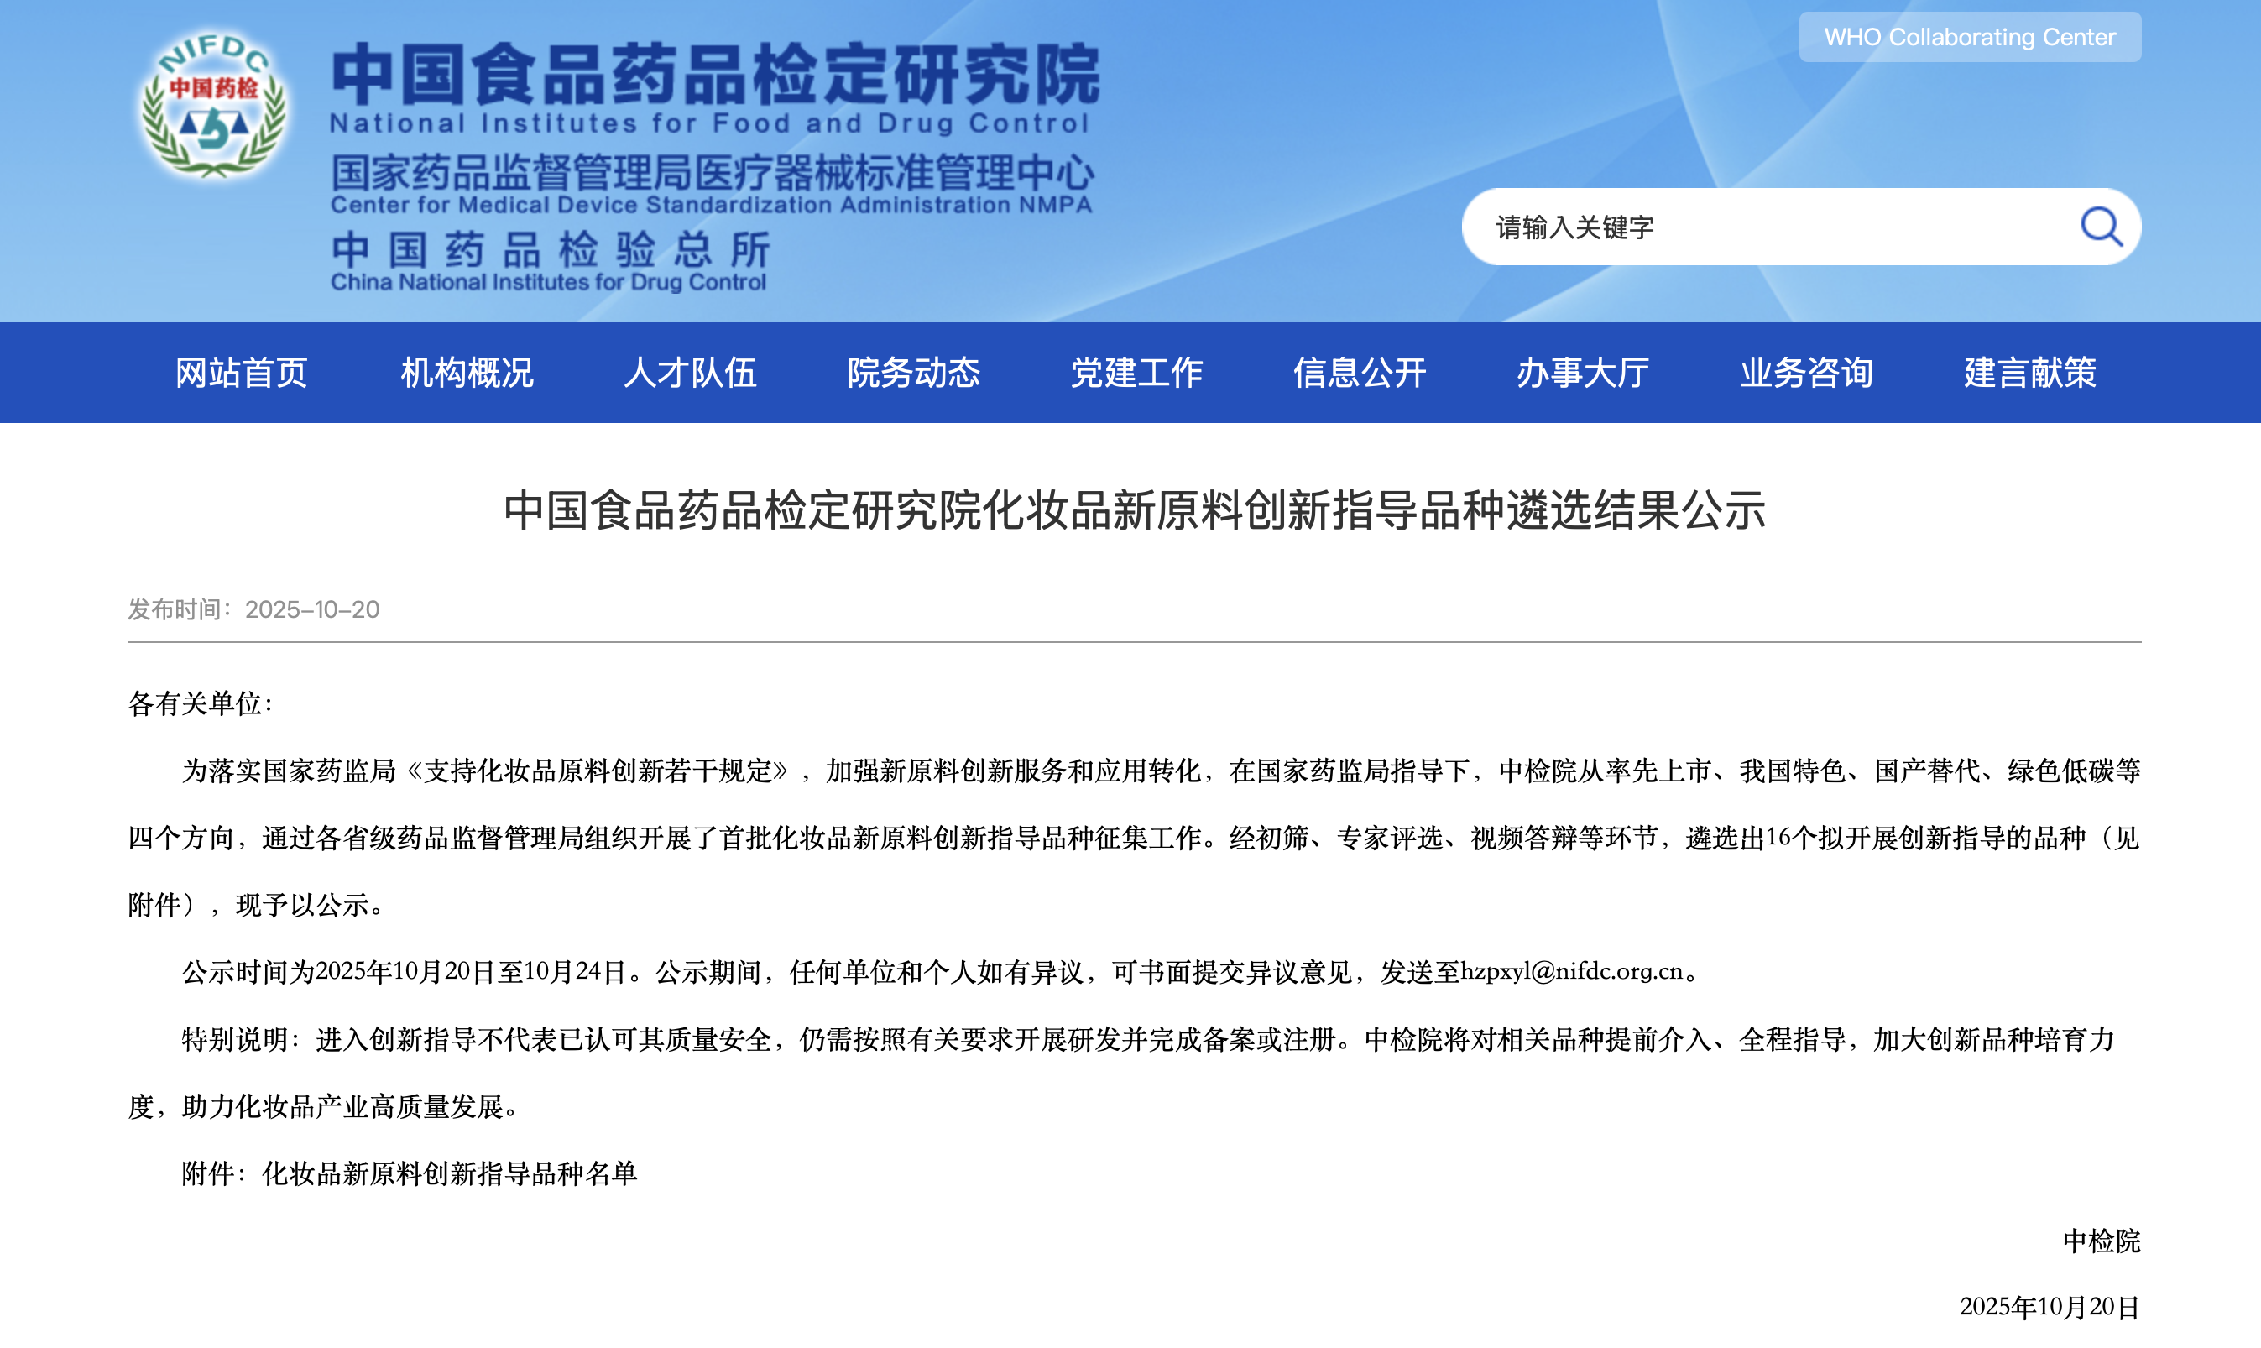Go to 院务动态 section

coord(913,374)
